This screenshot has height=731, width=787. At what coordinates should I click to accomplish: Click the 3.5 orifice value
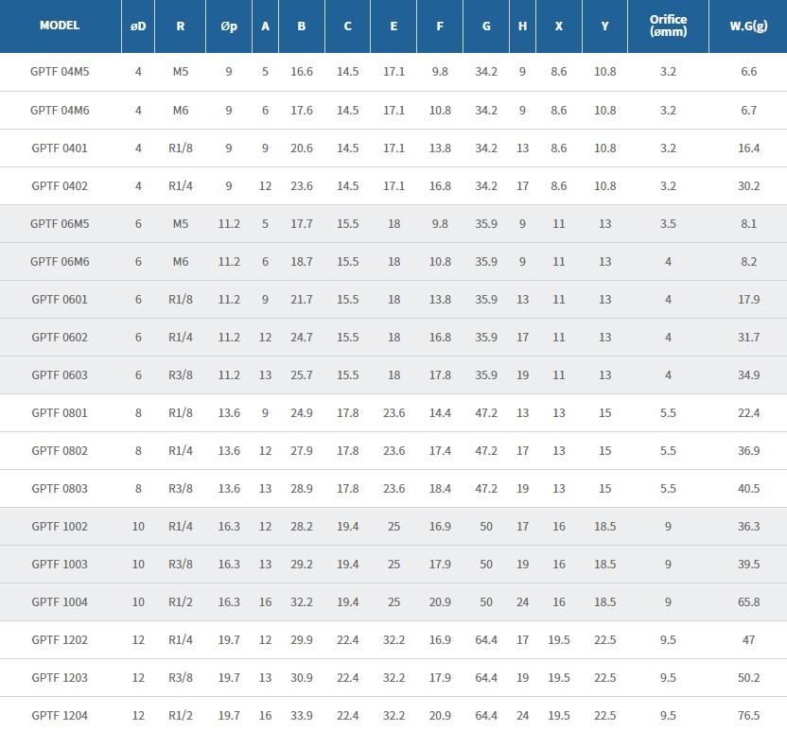click(668, 223)
